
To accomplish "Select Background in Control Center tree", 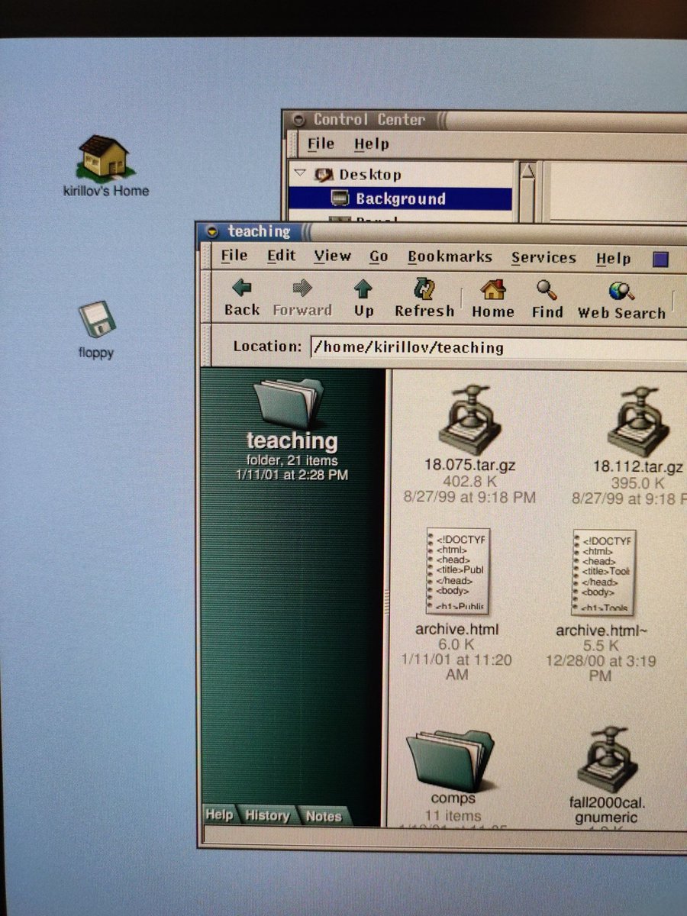I will [x=399, y=199].
